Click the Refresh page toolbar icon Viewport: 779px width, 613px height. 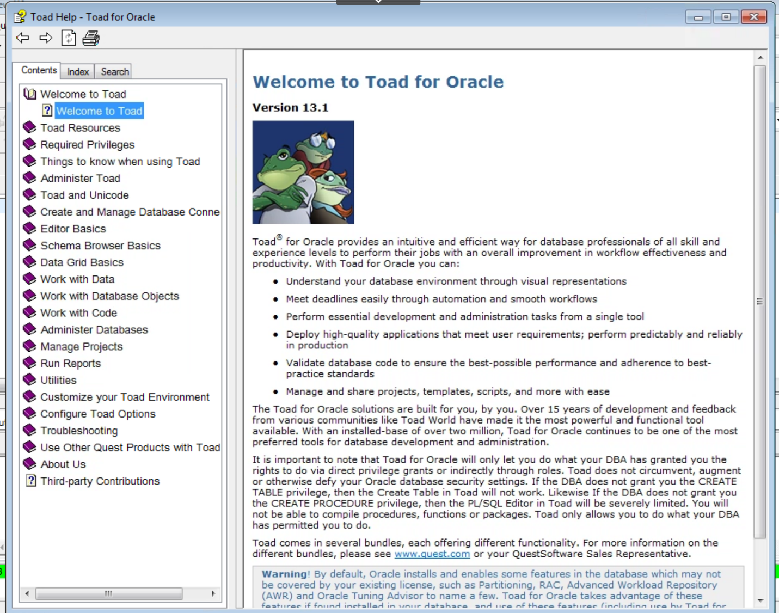(x=69, y=38)
